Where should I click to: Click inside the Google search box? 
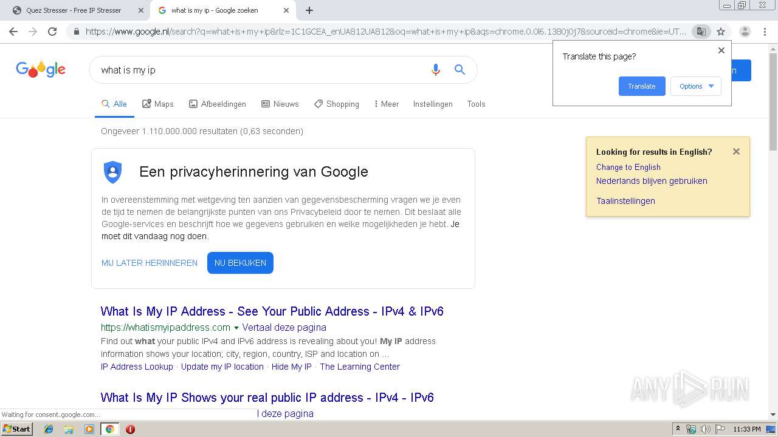tap(261, 70)
